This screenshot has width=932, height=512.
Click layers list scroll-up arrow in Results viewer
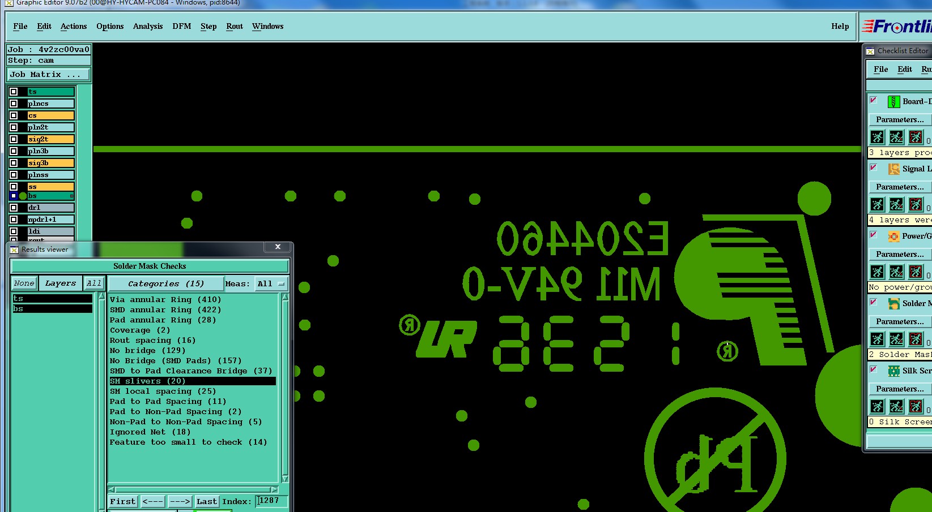pos(101,296)
